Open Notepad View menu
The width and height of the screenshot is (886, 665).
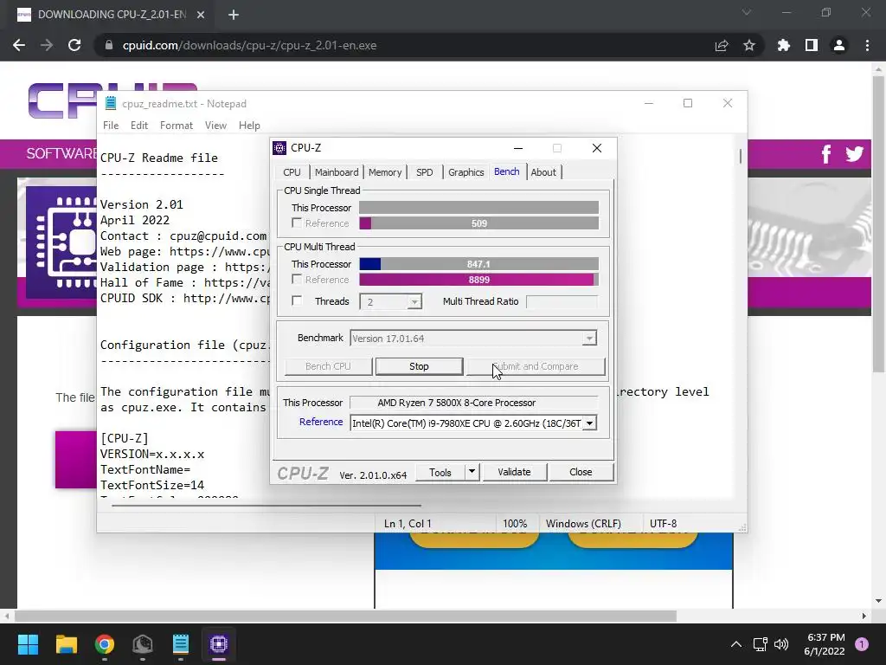click(215, 126)
